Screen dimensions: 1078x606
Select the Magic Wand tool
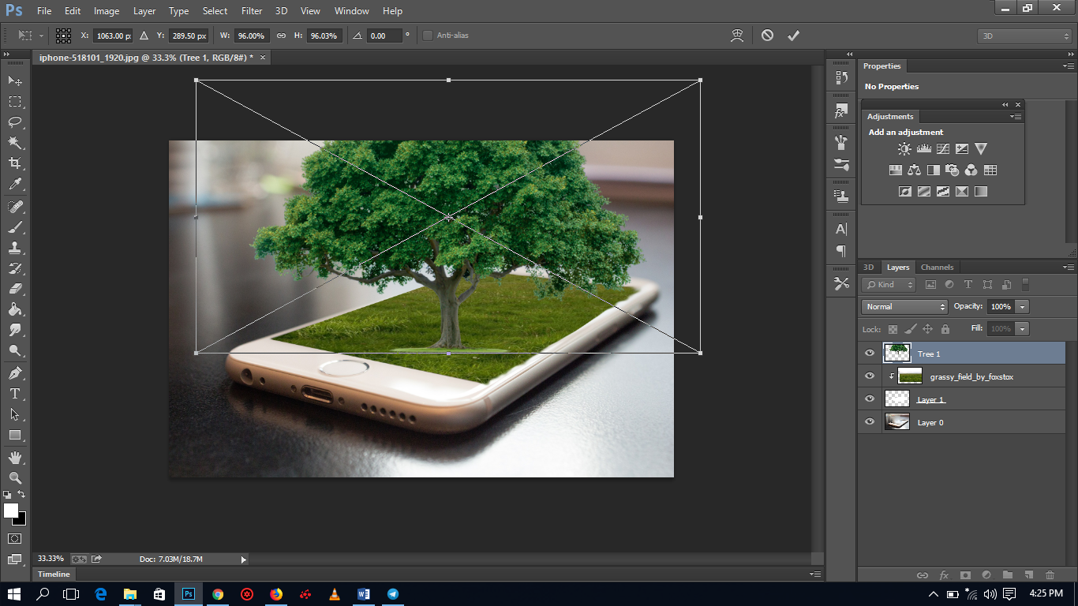click(15, 143)
